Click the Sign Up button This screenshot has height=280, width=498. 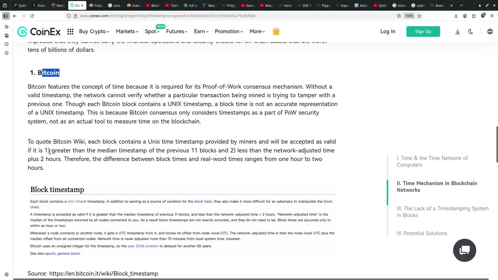coord(423,31)
